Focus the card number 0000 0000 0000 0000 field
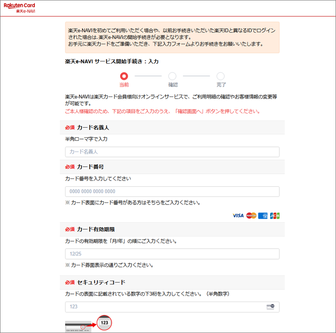The height and width of the screenshot is (333, 336). [172, 191]
